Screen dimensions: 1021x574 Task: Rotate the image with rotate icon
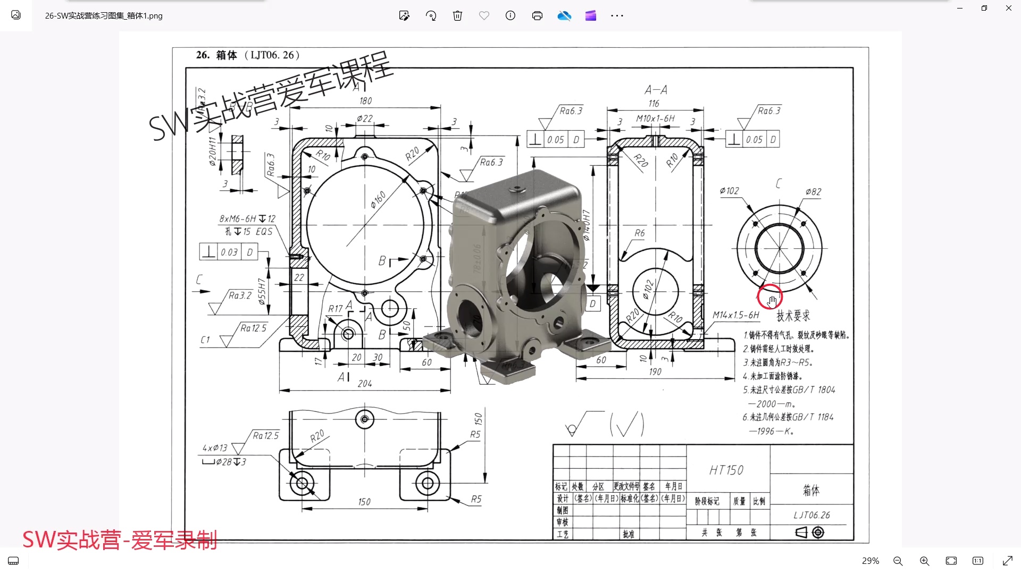click(431, 16)
